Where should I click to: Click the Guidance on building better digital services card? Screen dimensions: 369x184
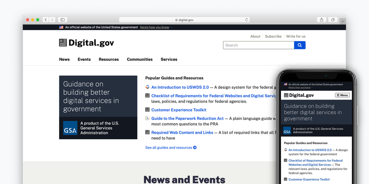click(x=98, y=107)
